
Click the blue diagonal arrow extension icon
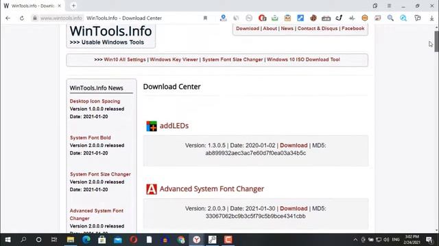[300, 18]
